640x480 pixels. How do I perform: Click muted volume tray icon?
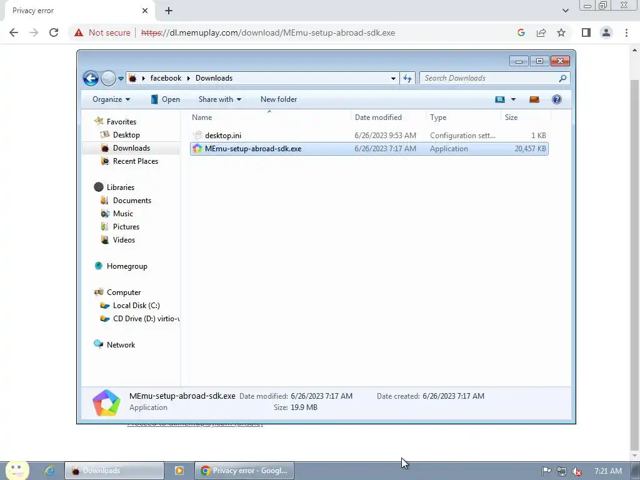pos(577,471)
